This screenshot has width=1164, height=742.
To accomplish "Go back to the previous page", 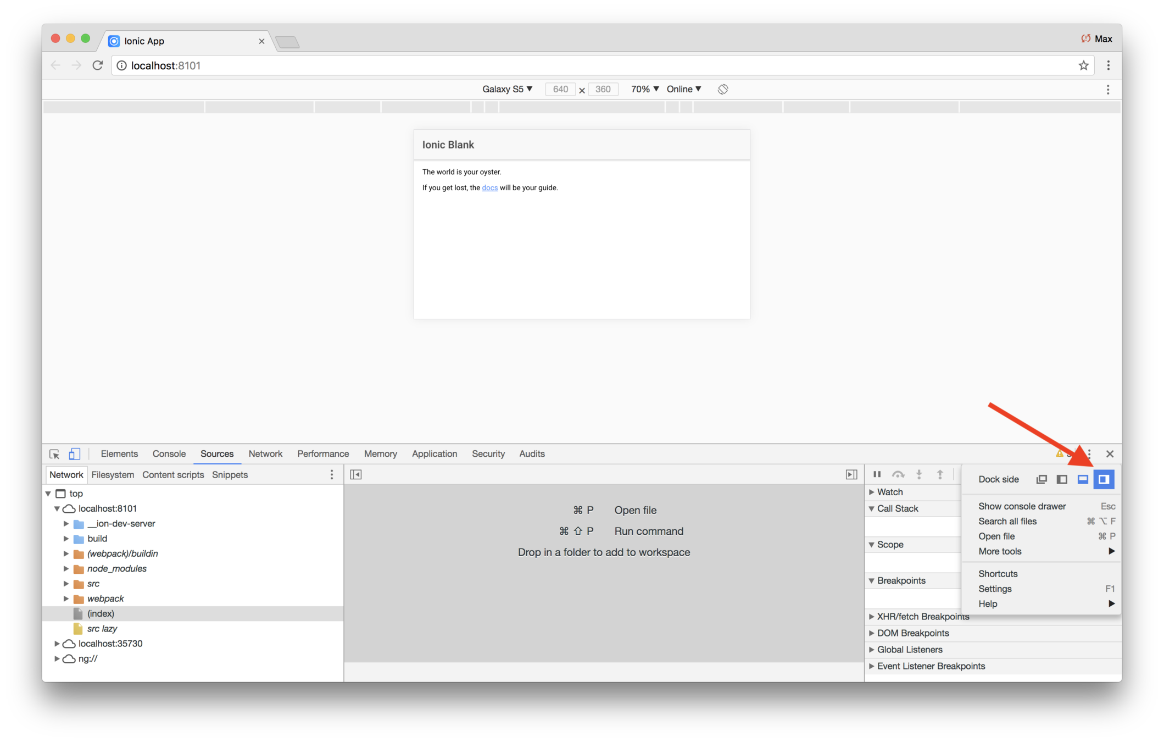I will coord(55,65).
